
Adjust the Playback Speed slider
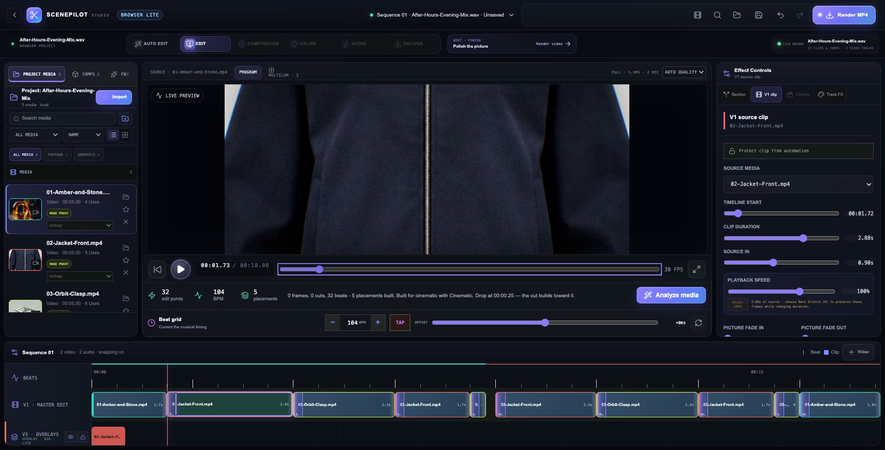(781, 292)
